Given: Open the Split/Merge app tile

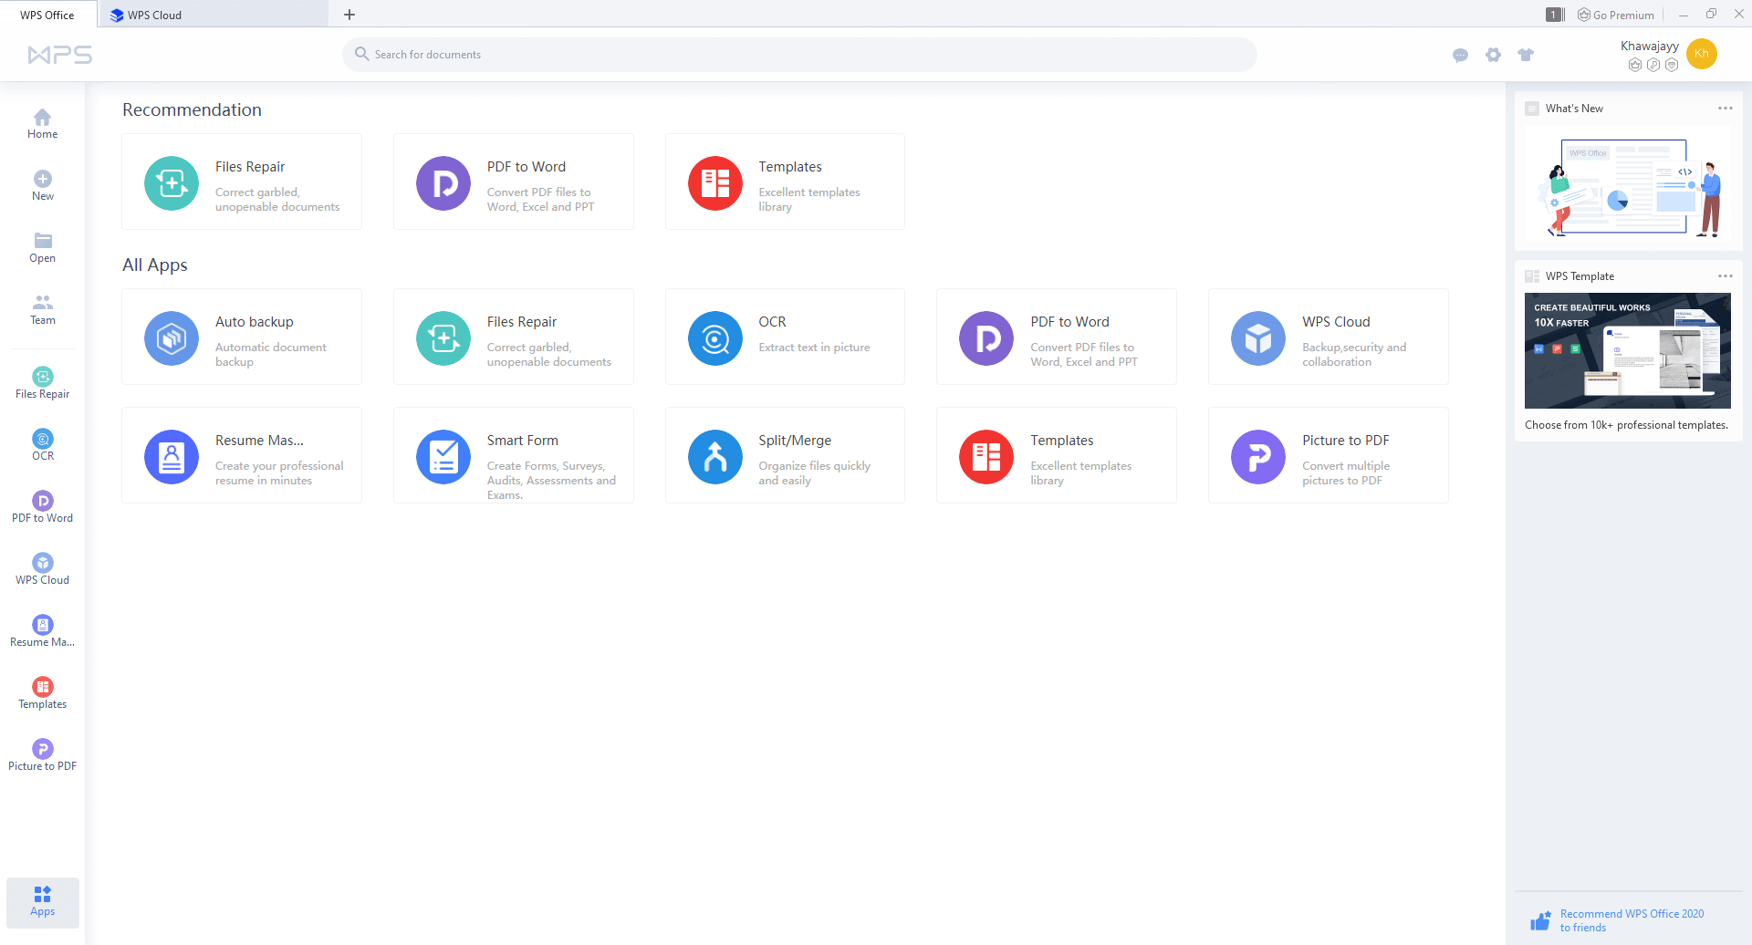Looking at the screenshot, I should 785,455.
